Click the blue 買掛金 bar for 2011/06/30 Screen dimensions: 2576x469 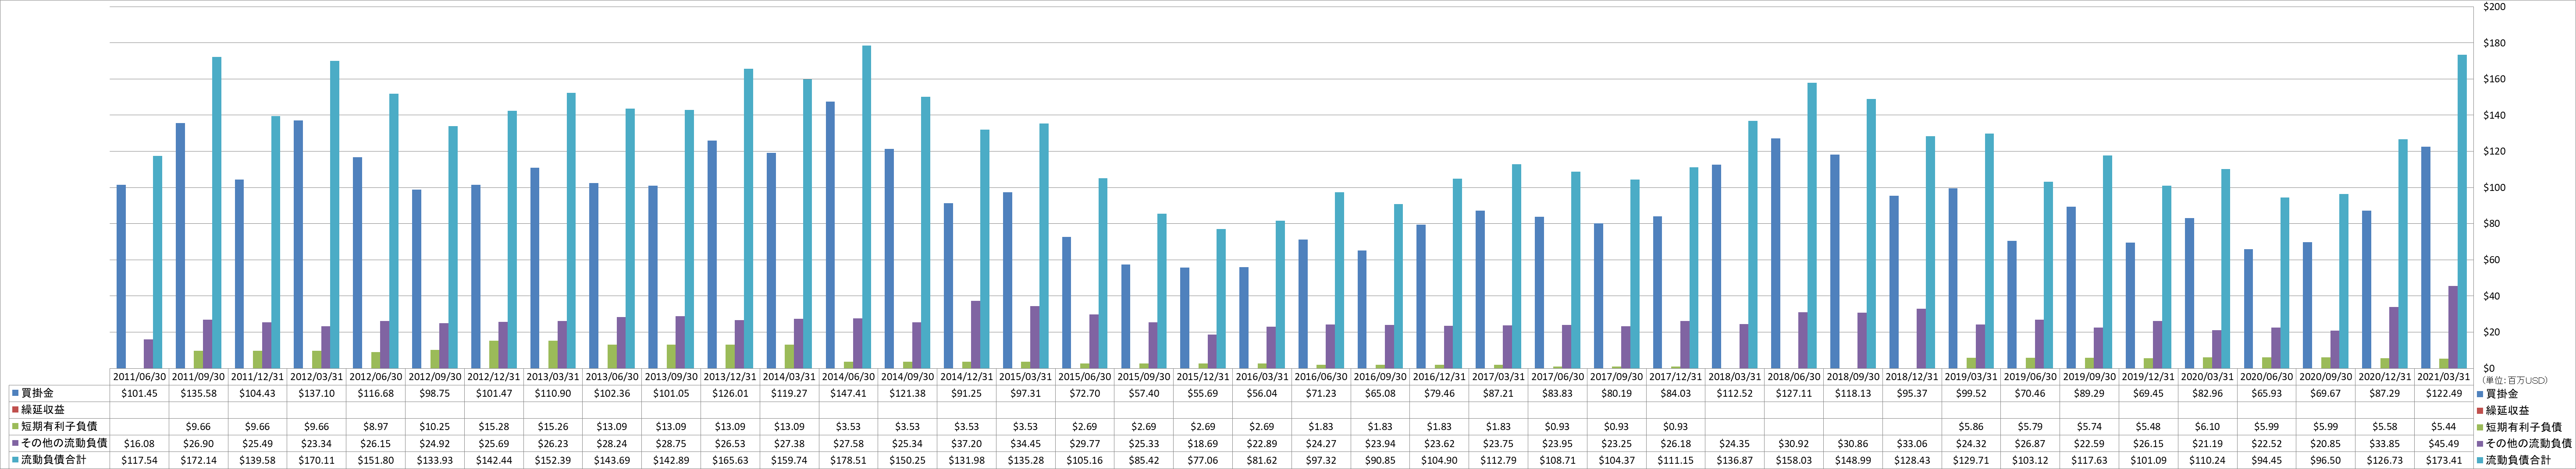click(x=121, y=276)
